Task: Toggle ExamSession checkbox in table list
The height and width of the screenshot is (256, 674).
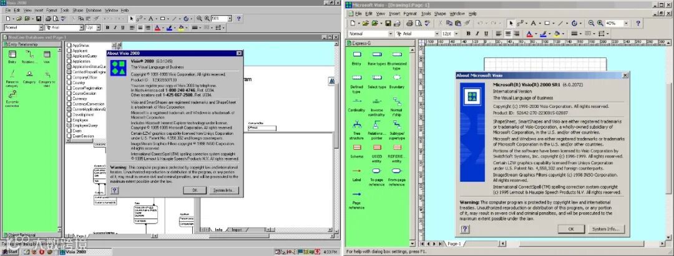Action: point(69,136)
